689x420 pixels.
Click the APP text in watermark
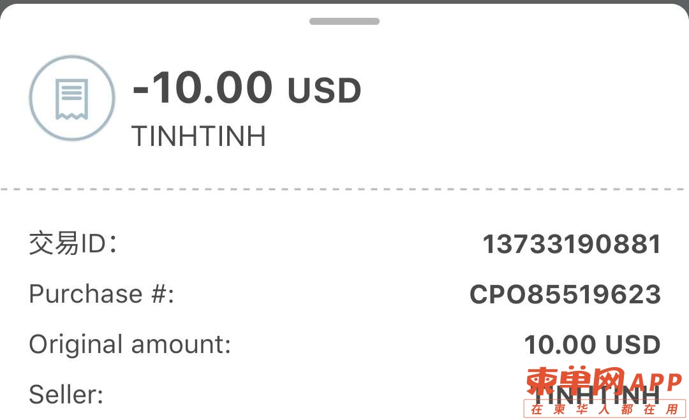coord(656,382)
